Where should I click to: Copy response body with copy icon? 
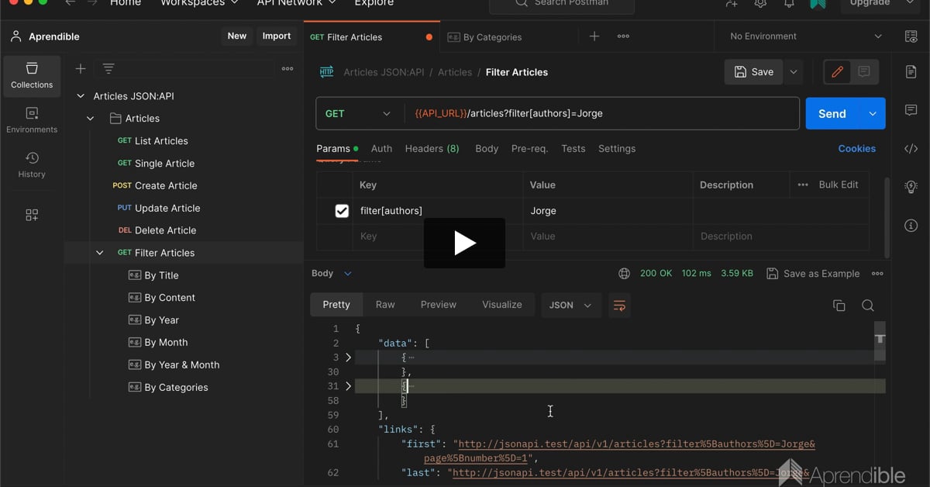click(x=839, y=306)
